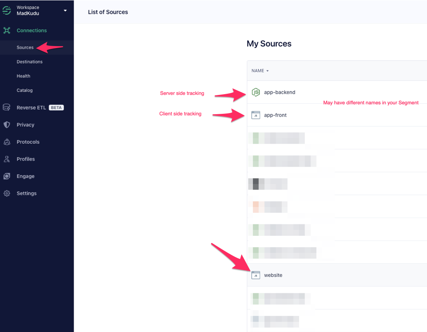Click the Privacy shield icon
The height and width of the screenshot is (332, 427).
[x=7, y=125]
